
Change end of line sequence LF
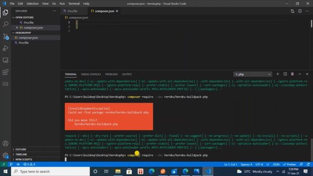pyautogui.click(x=268, y=164)
